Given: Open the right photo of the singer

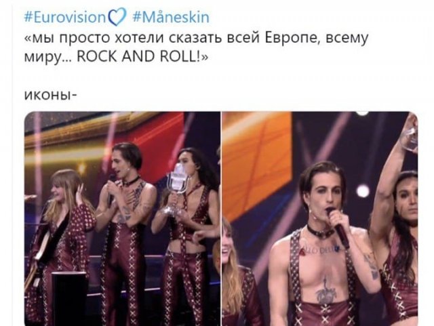Looking at the screenshot, I should coord(320,219).
